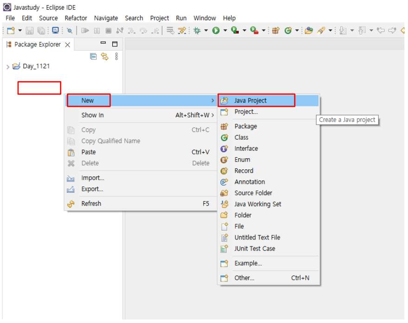Open the New Java Class dropdown arrow
This screenshot has height=323, width=408.
tap(297, 31)
